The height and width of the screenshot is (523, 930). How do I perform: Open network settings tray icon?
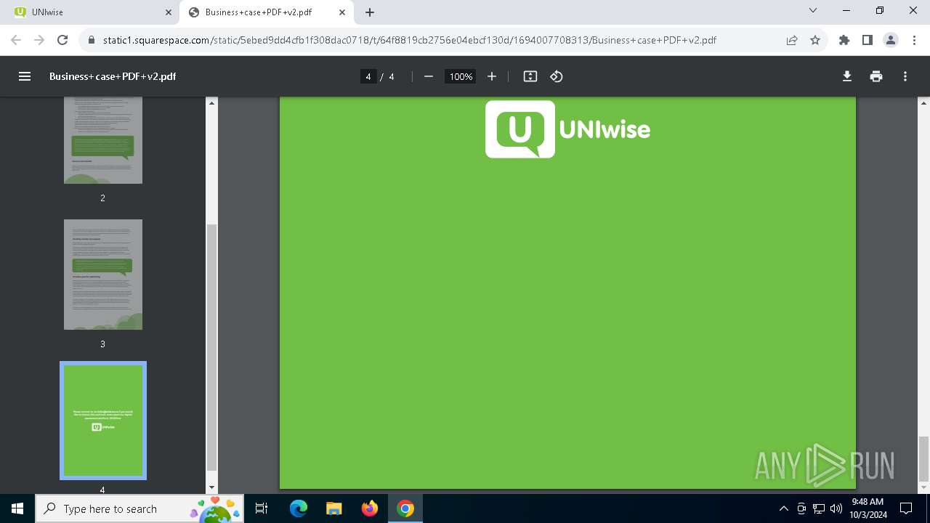[819, 508]
